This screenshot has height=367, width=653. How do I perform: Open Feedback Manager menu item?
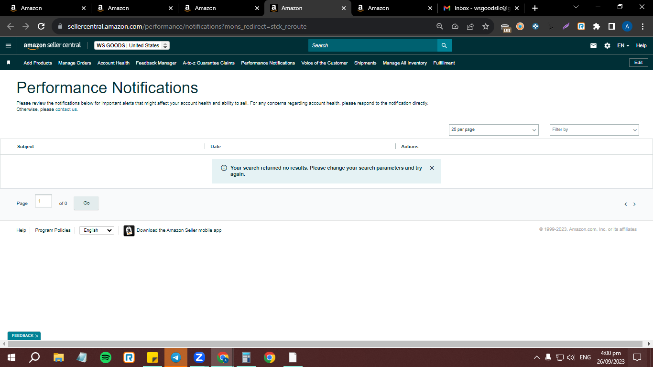pyautogui.click(x=156, y=63)
